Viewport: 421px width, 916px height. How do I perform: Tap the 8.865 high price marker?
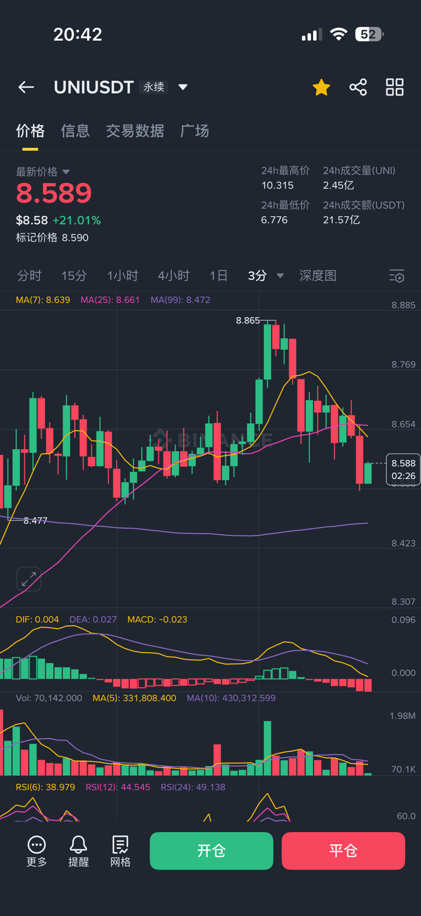point(248,320)
